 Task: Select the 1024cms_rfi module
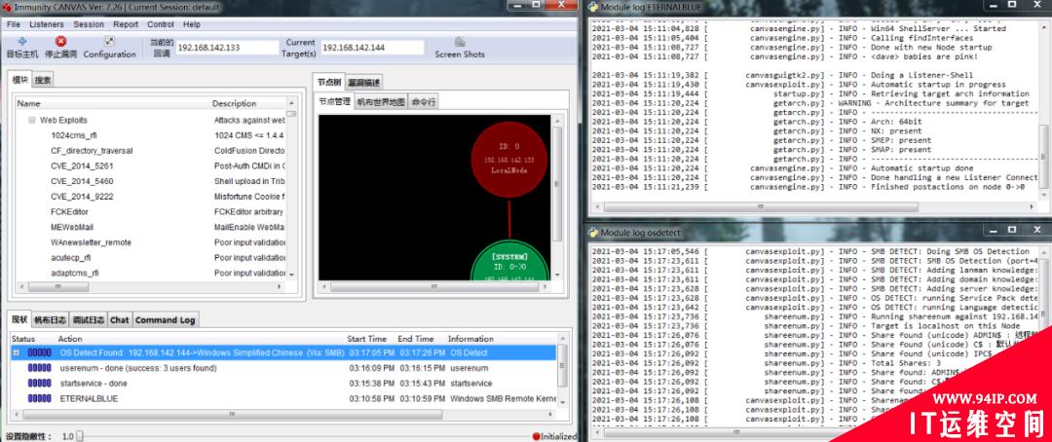point(73,135)
